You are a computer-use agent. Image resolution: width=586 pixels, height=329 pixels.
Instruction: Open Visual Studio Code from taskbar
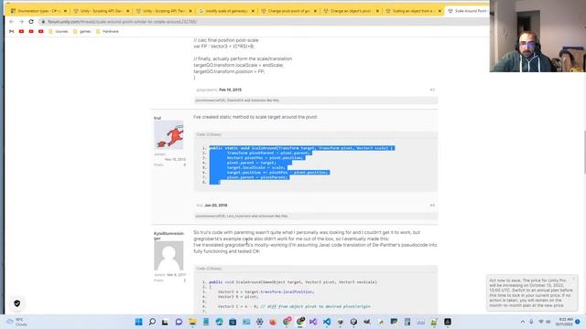(327, 322)
